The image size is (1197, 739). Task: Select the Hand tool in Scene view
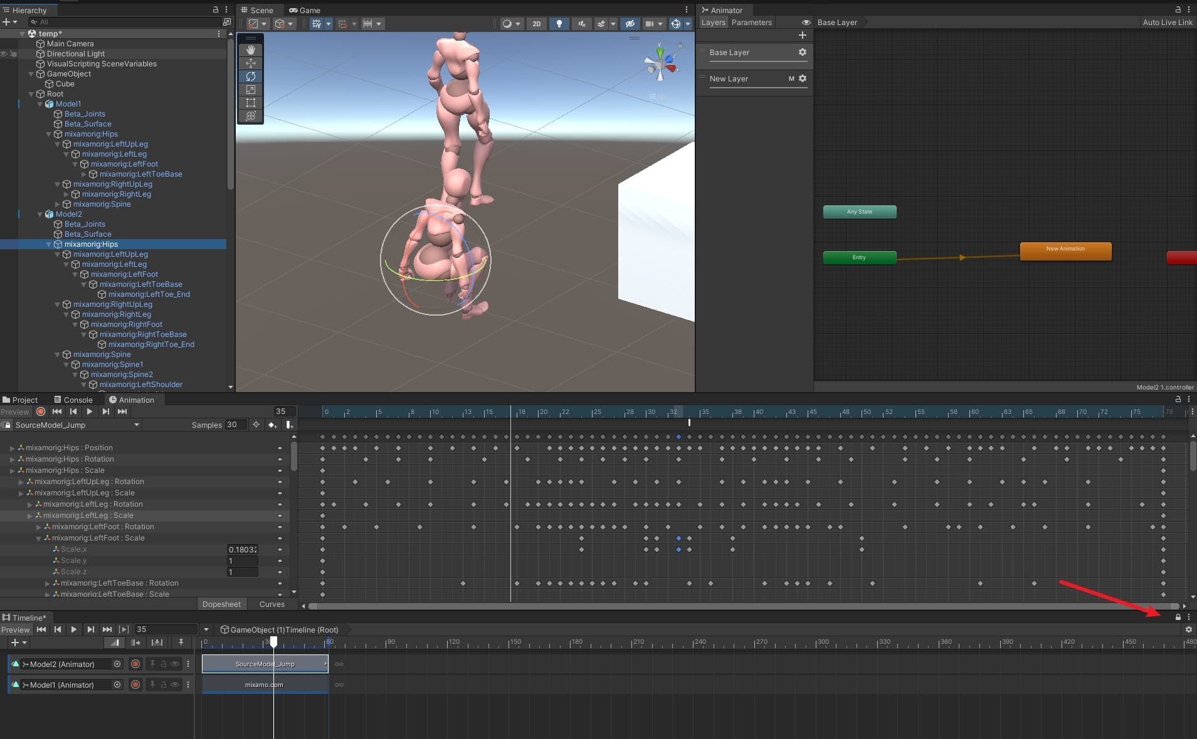pos(250,49)
